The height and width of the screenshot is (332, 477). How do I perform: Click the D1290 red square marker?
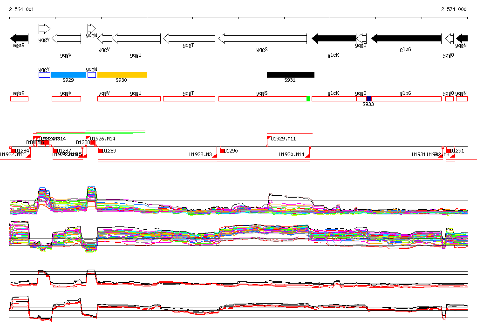coord(222,151)
